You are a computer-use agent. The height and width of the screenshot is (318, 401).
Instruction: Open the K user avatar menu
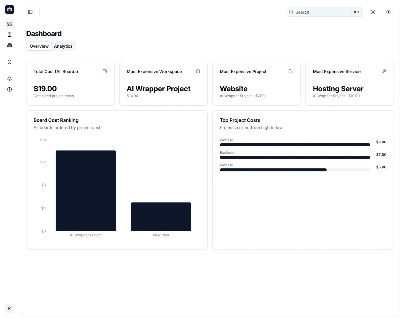pos(9,308)
